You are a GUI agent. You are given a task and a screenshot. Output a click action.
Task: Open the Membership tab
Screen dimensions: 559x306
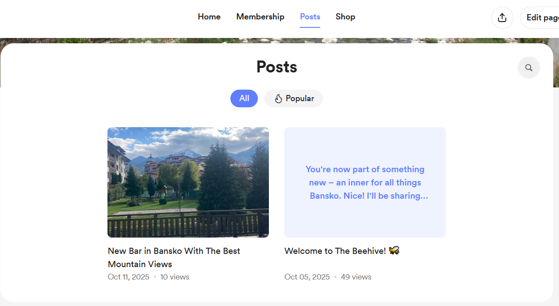click(260, 17)
